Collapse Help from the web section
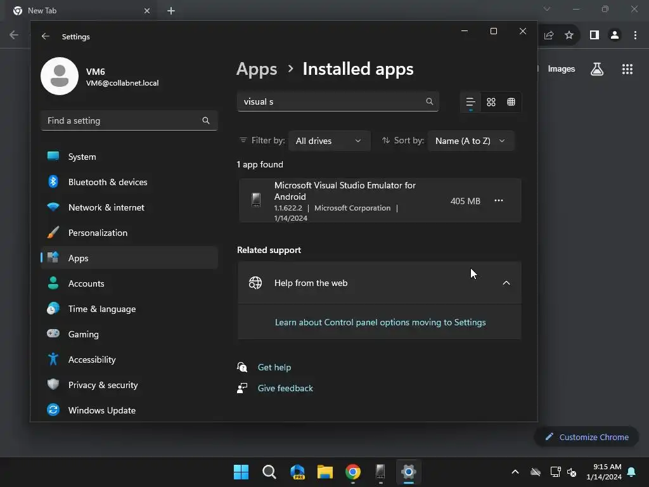 click(x=506, y=283)
